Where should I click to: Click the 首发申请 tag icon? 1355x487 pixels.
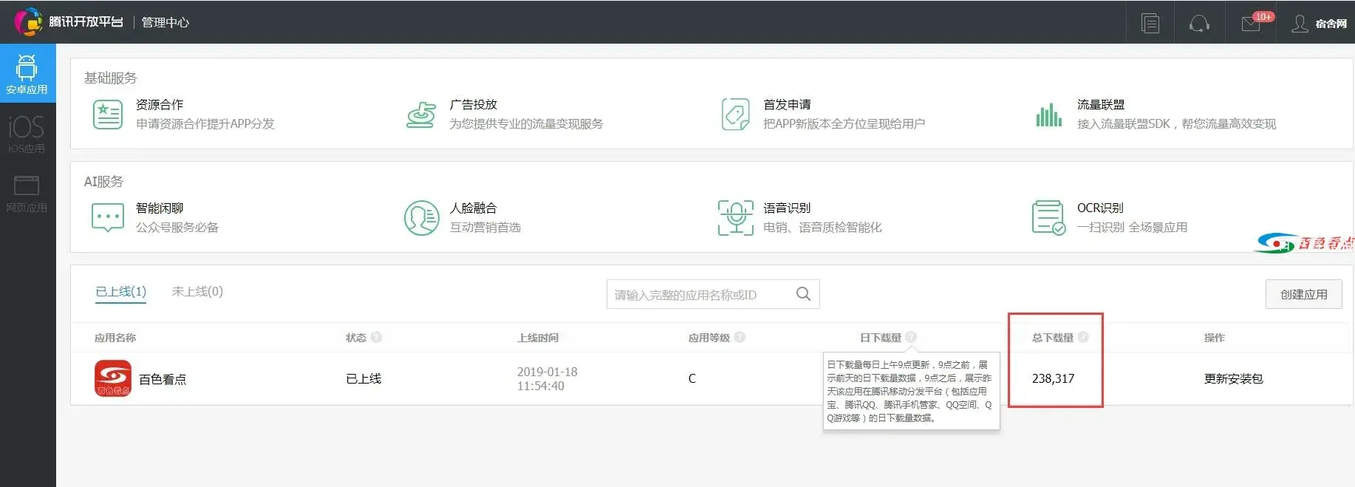click(735, 115)
